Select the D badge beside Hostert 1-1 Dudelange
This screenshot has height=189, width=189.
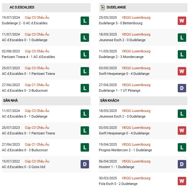point(182,164)
